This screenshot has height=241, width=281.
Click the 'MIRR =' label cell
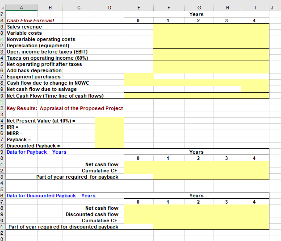point(15,133)
